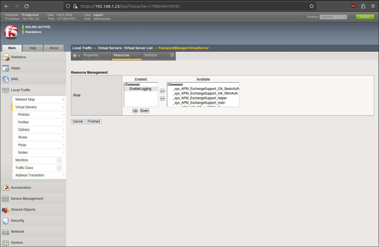Open the gear settings dropdown menu
This screenshot has width=379, height=247.
76,55
